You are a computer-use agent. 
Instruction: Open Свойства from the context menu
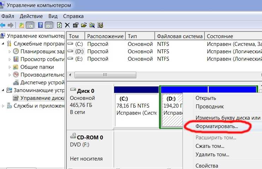click(x=207, y=166)
